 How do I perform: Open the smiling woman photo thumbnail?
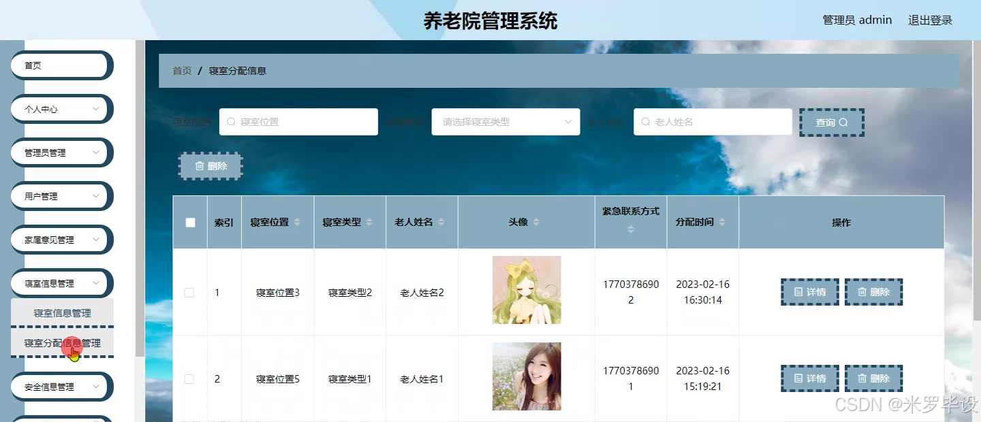[527, 376]
